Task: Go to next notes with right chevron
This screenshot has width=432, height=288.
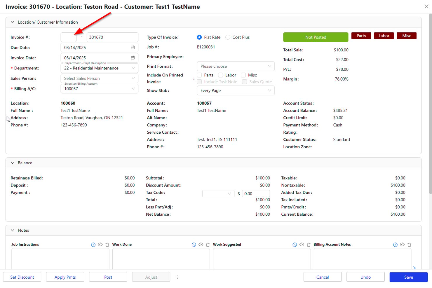Action: click(x=414, y=268)
